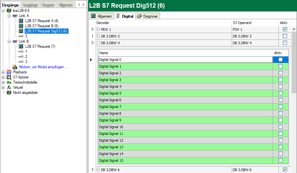
Task: Click the free slot 3 icon under Link B
Action: (x=21, y=62)
